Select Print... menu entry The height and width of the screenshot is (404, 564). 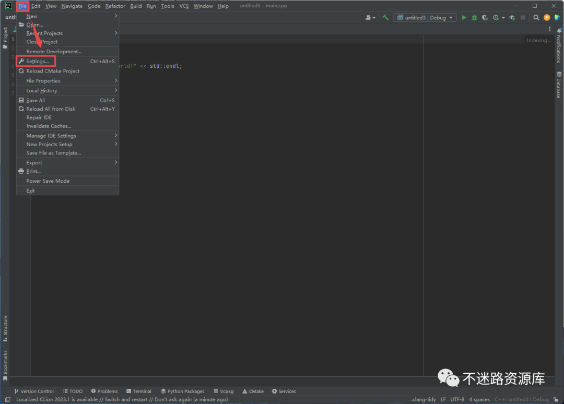pyautogui.click(x=67, y=171)
